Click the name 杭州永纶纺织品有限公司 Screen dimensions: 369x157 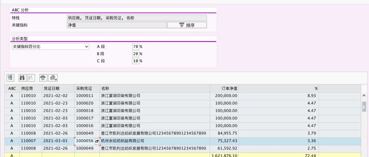click(x=122, y=141)
